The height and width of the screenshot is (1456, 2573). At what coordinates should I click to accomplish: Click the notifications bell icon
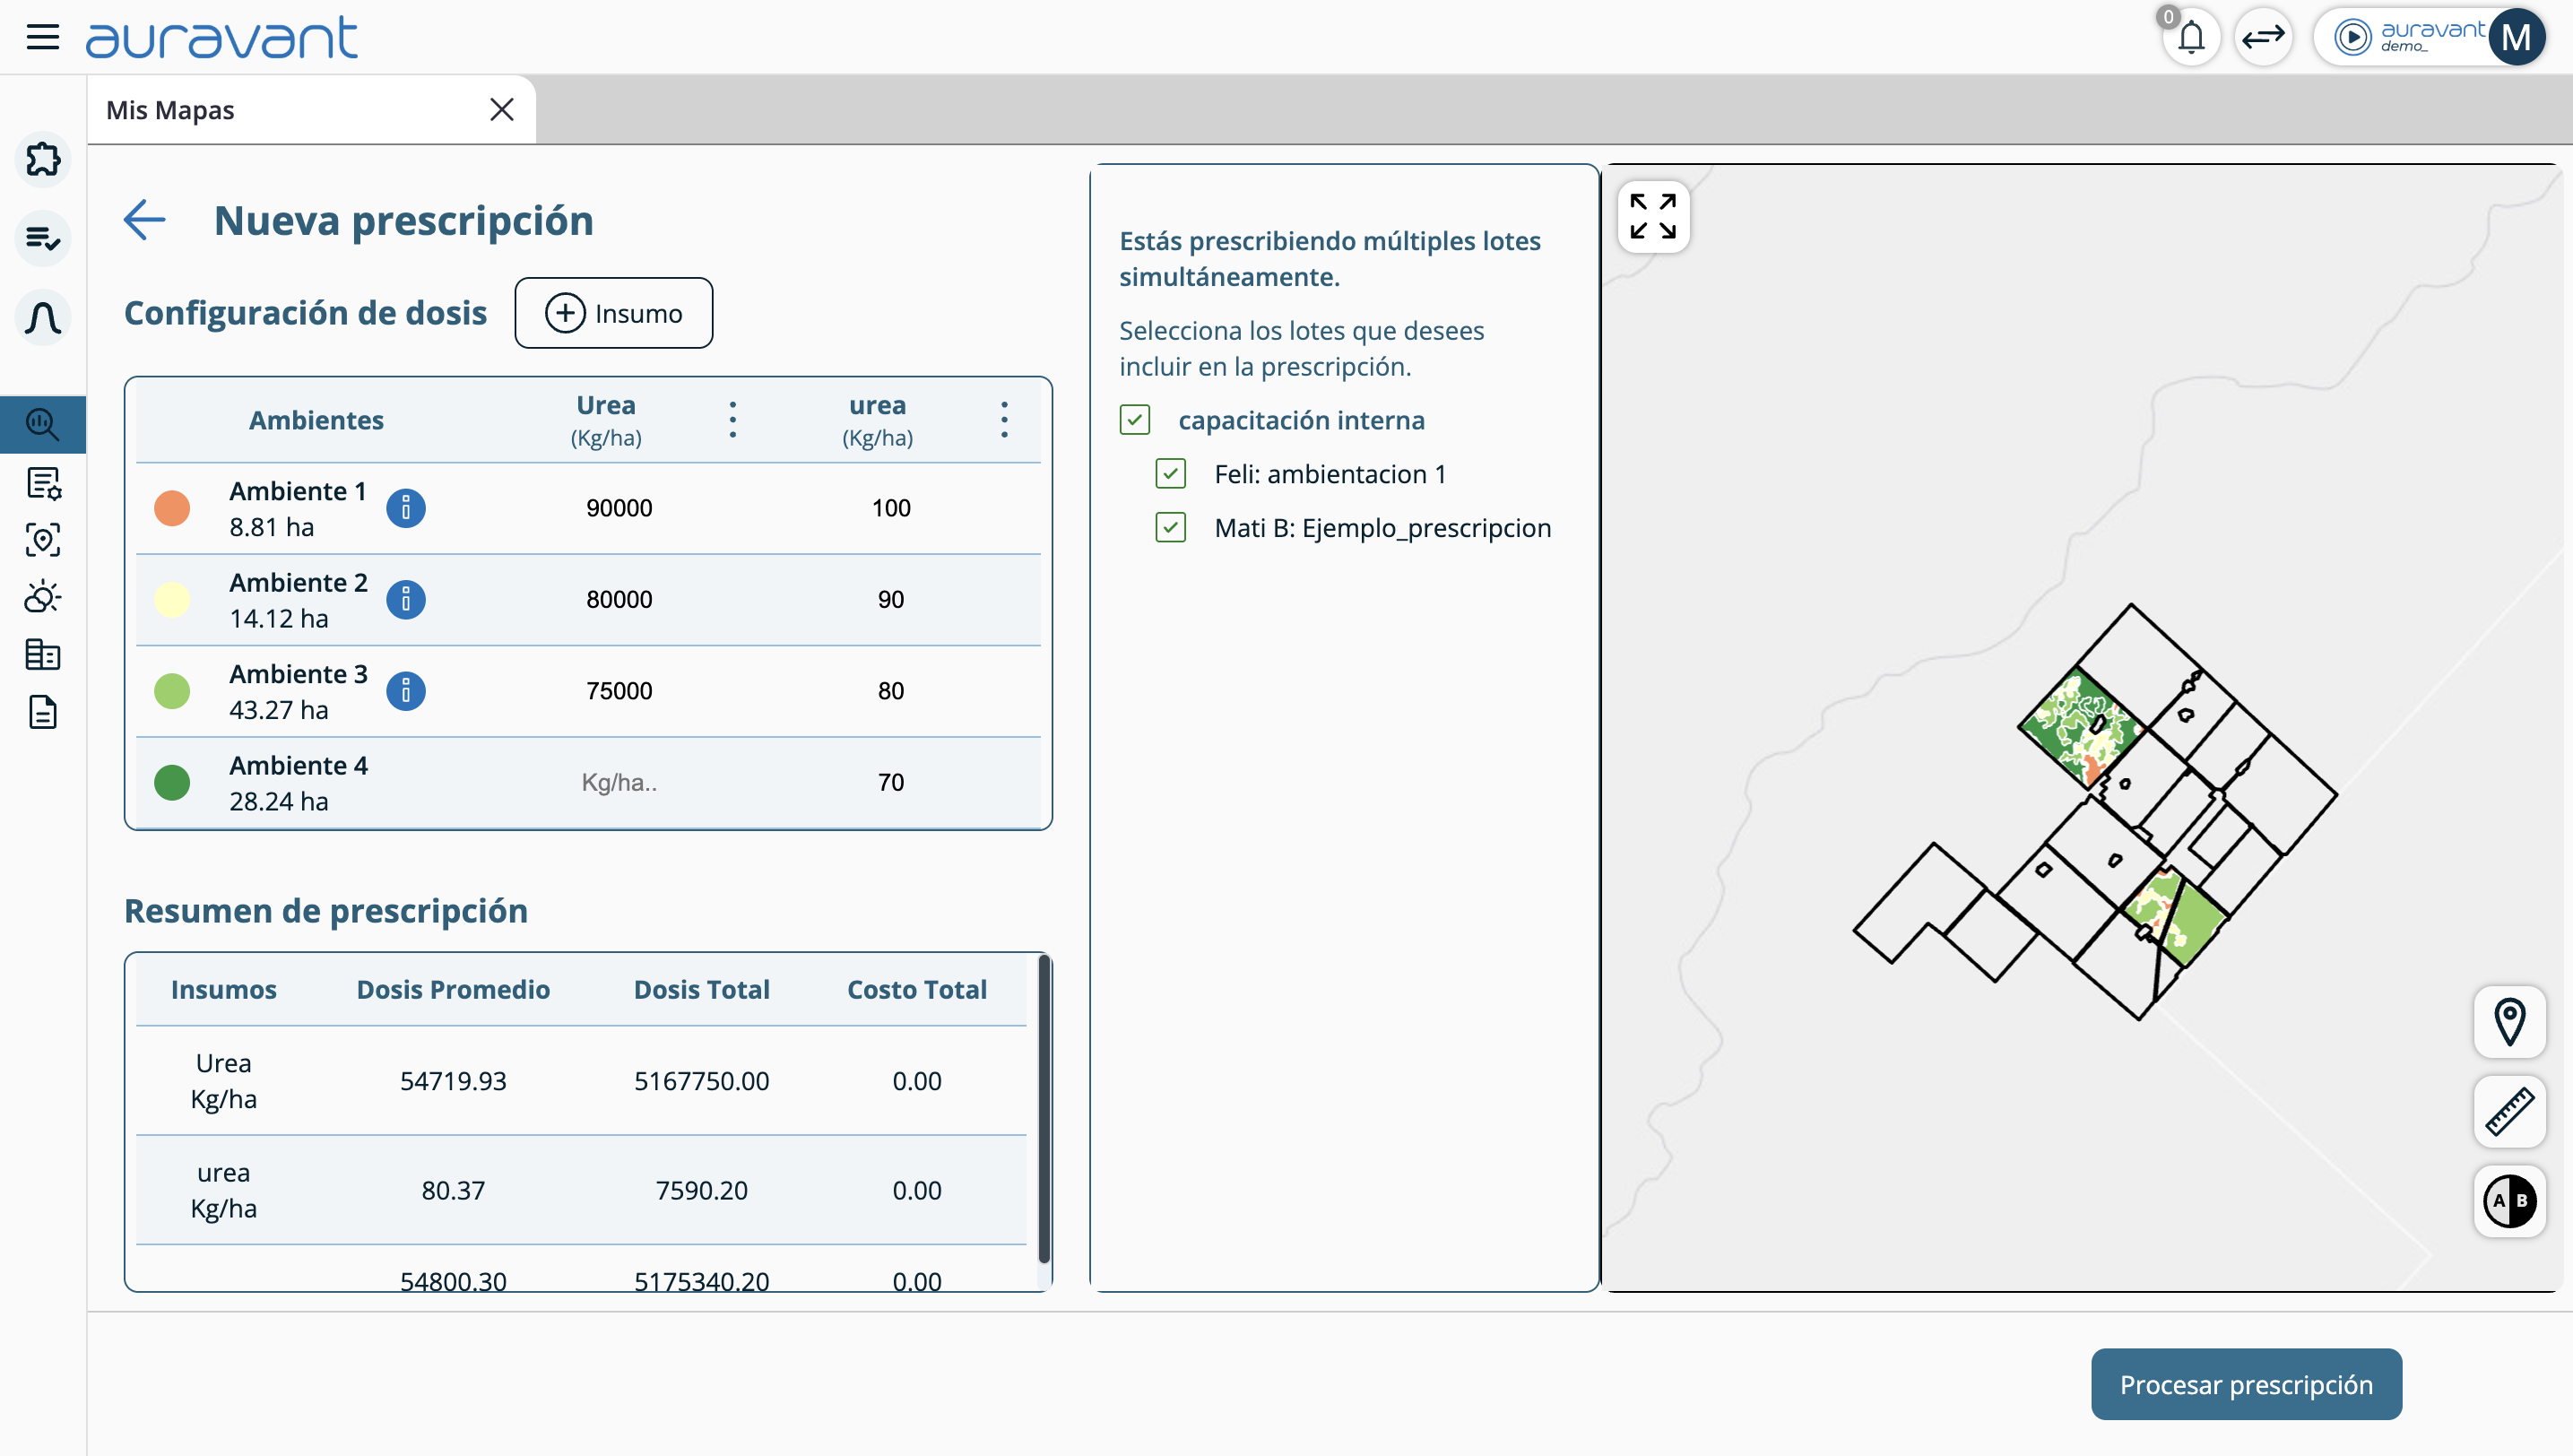[2190, 38]
